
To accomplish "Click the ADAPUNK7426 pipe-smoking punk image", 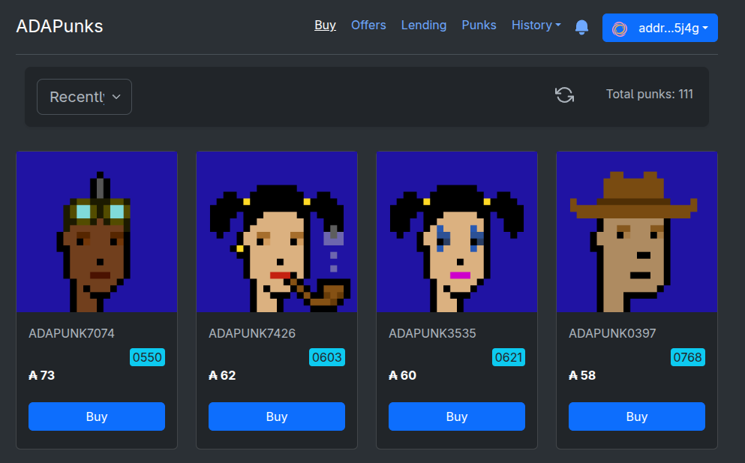I will pyautogui.click(x=276, y=231).
